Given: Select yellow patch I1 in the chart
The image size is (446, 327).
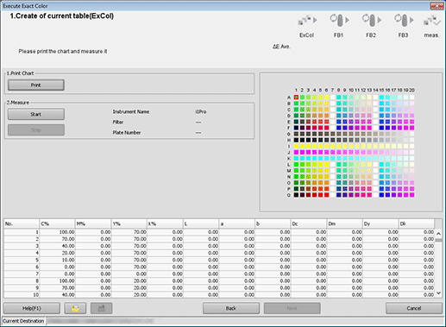Looking at the screenshot, I should [x=296, y=146].
